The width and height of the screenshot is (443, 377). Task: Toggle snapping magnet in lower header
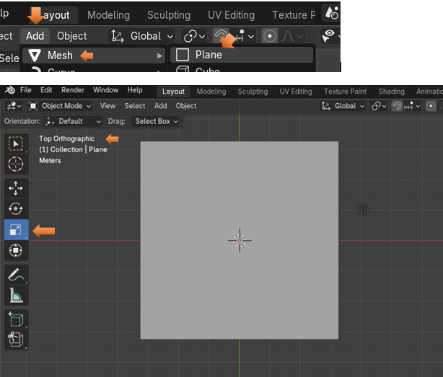[x=396, y=106]
